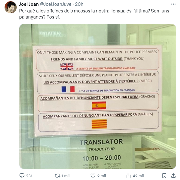The image size is (180, 180).
Task: Click the French flag in the image
Action: point(68,89)
